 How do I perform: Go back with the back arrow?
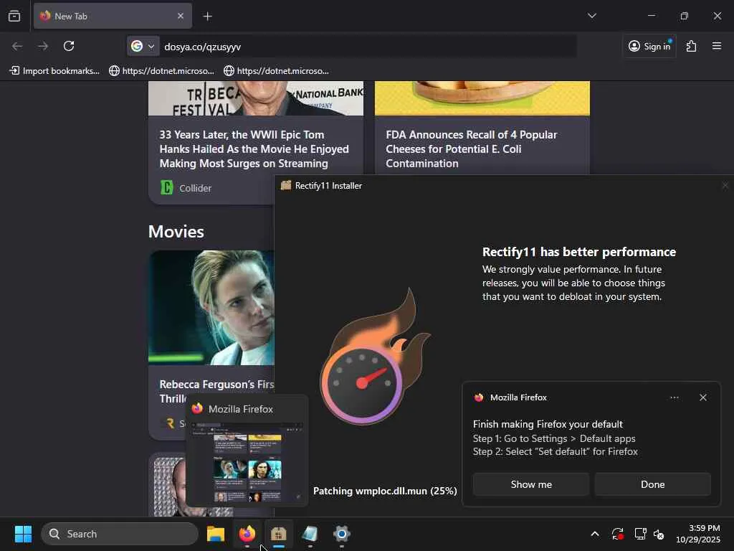click(x=17, y=46)
